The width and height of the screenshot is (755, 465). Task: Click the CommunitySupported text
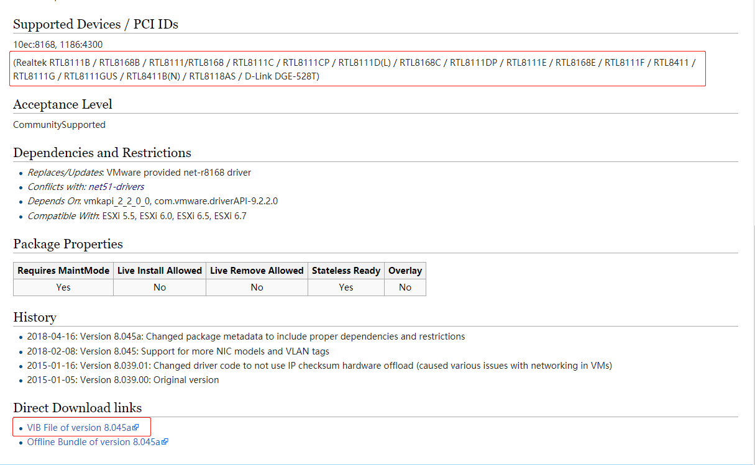click(x=59, y=125)
